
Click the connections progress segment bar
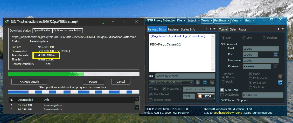(74, 92)
